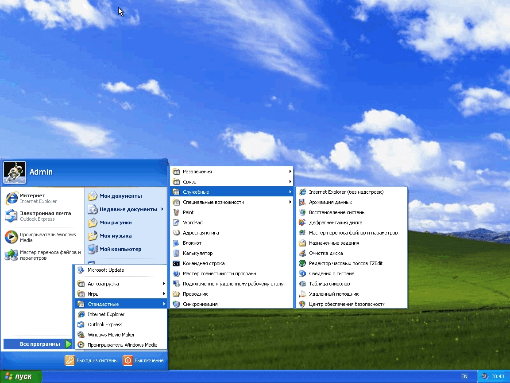510x383 pixels.
Task: Expand the Служебные submenu
Action: pyautogui.click(x=231, y=192)
